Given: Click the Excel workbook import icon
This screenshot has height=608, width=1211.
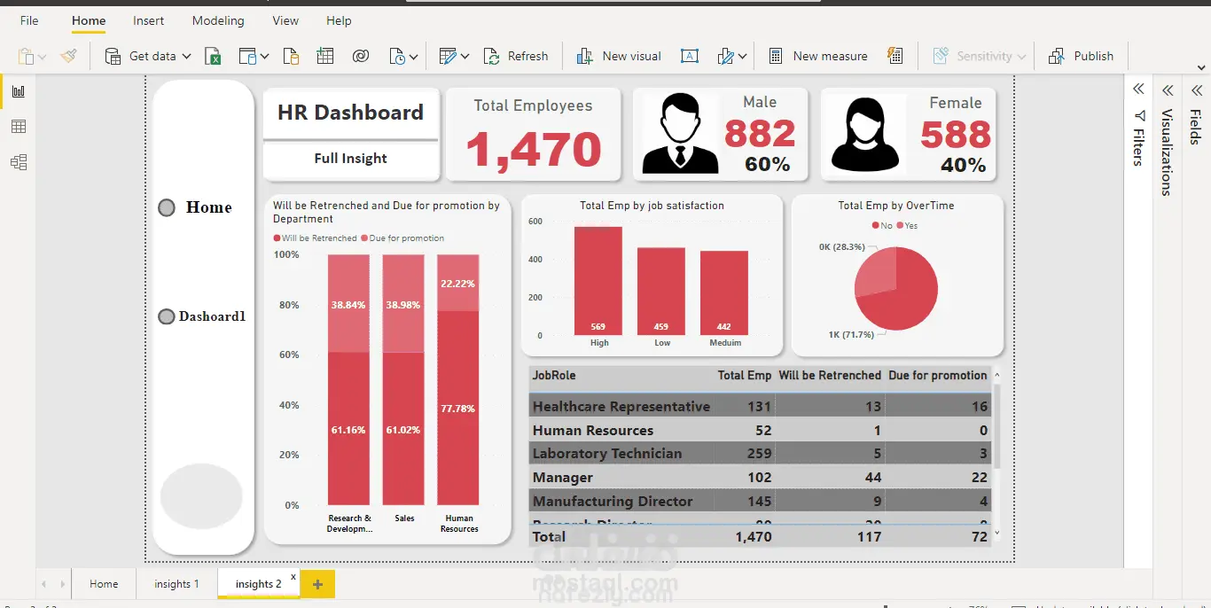Looking at the screenshot, I should point(213,56).
